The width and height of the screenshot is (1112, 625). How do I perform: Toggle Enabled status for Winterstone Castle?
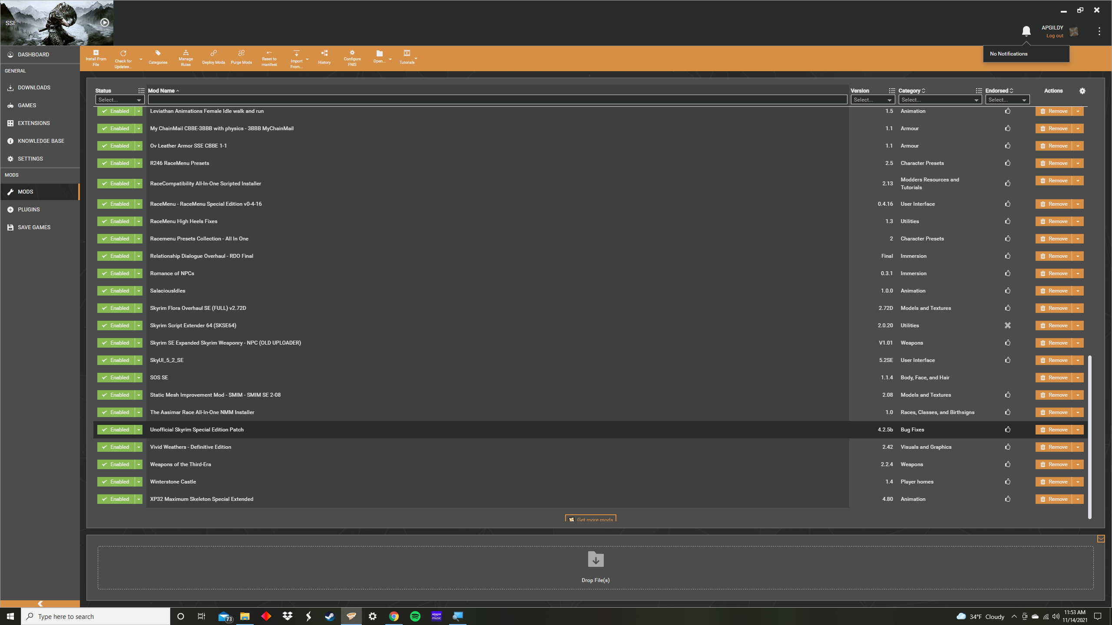click(x=116, y=482)
